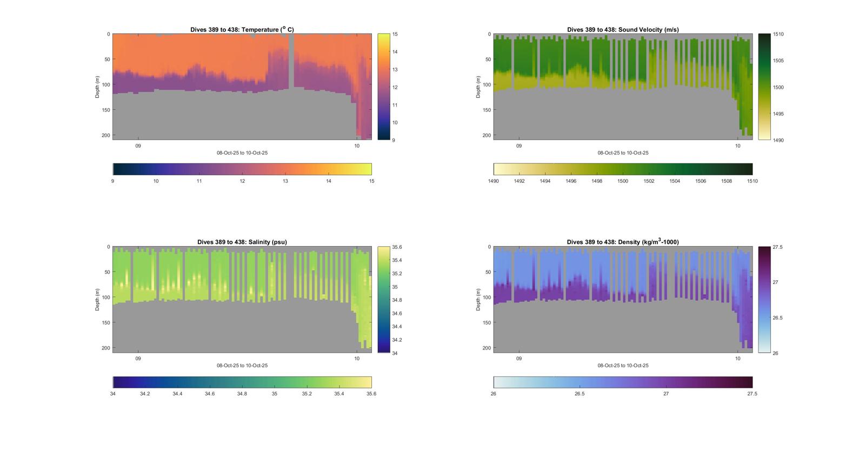865x449 pixels.
Task: Click the vertical density colorbar
Action: (x=764, y=299)
